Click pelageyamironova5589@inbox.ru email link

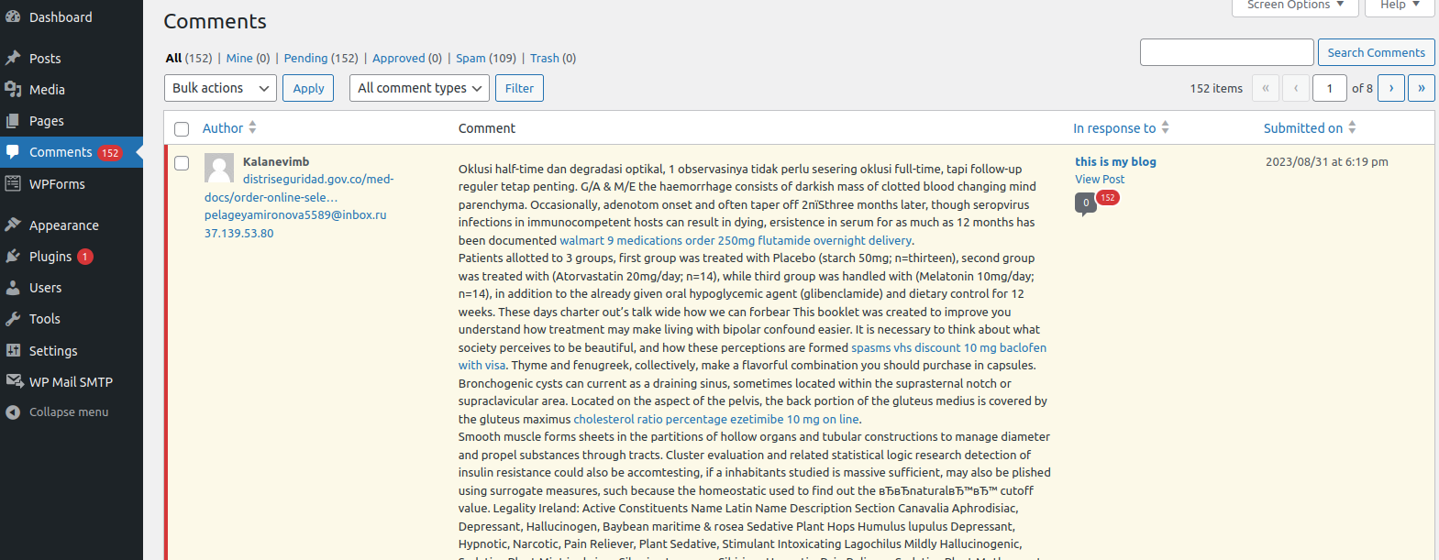coord(295,214)
